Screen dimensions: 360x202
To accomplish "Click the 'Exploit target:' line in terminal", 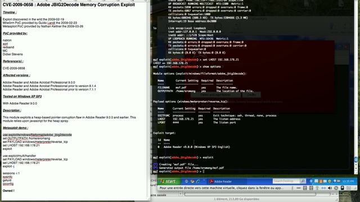I will (164, 133).
